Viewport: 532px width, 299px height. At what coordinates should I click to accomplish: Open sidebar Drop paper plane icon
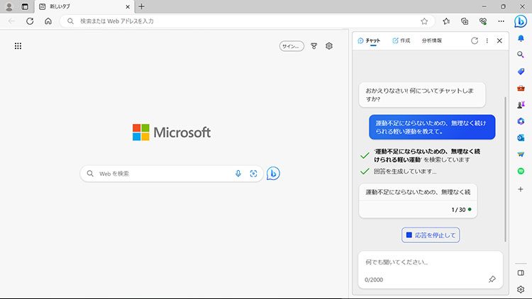(x=521, y=154)
